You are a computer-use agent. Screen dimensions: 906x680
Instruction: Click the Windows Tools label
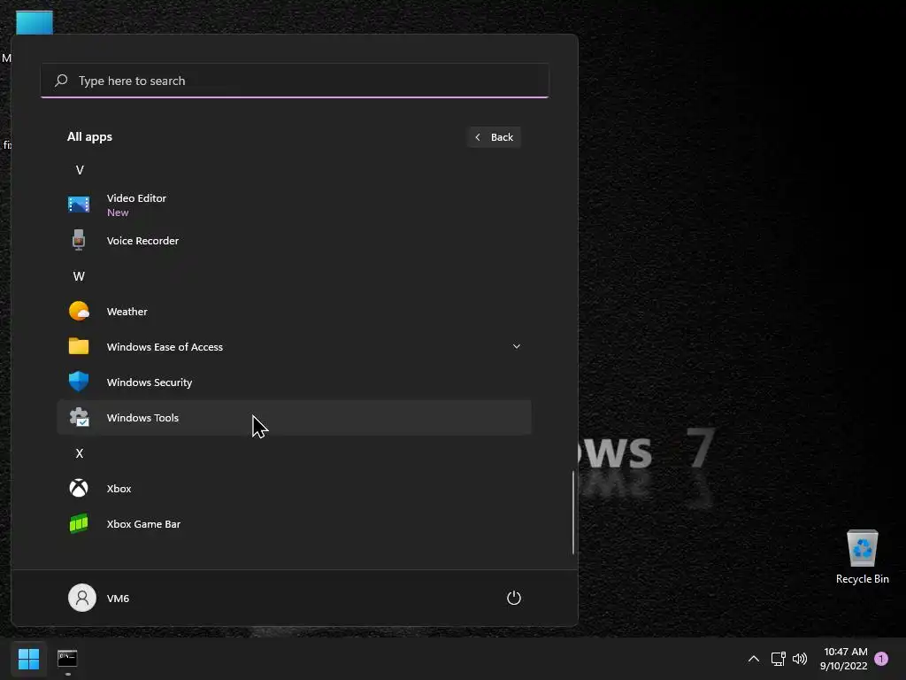pos(142,418)
